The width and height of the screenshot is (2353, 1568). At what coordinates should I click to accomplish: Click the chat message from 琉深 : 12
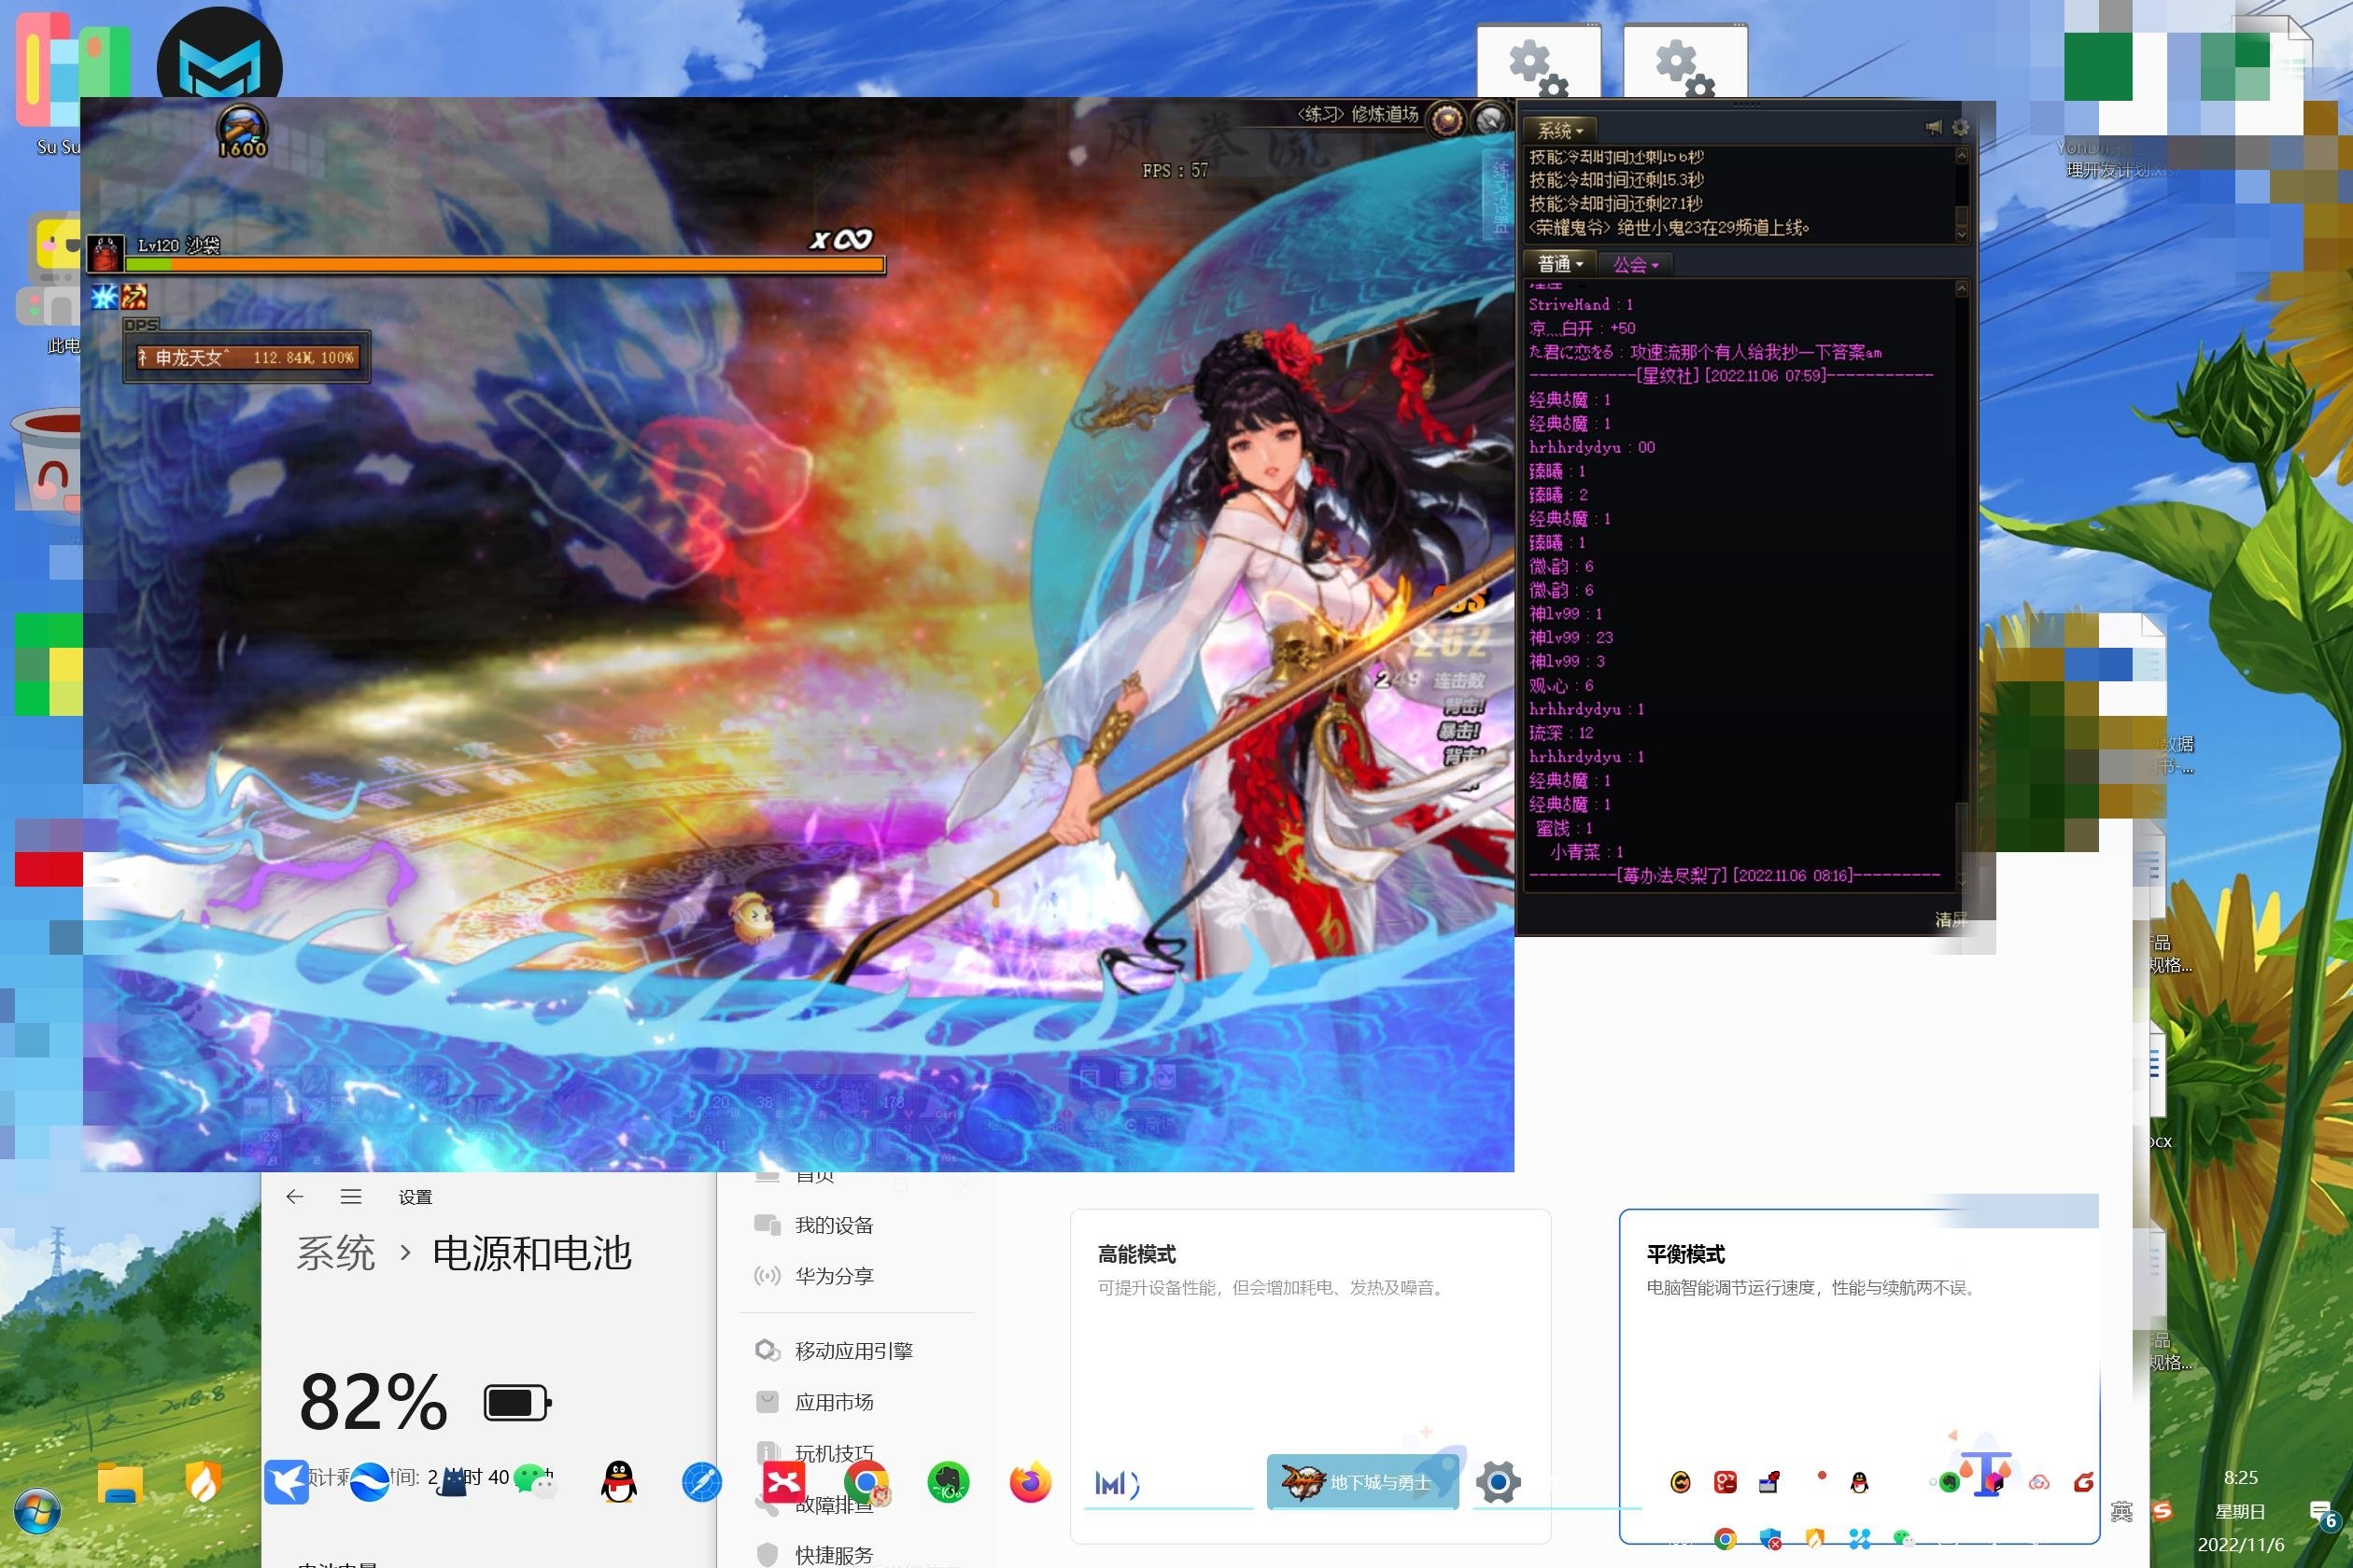pos(1560,733)
